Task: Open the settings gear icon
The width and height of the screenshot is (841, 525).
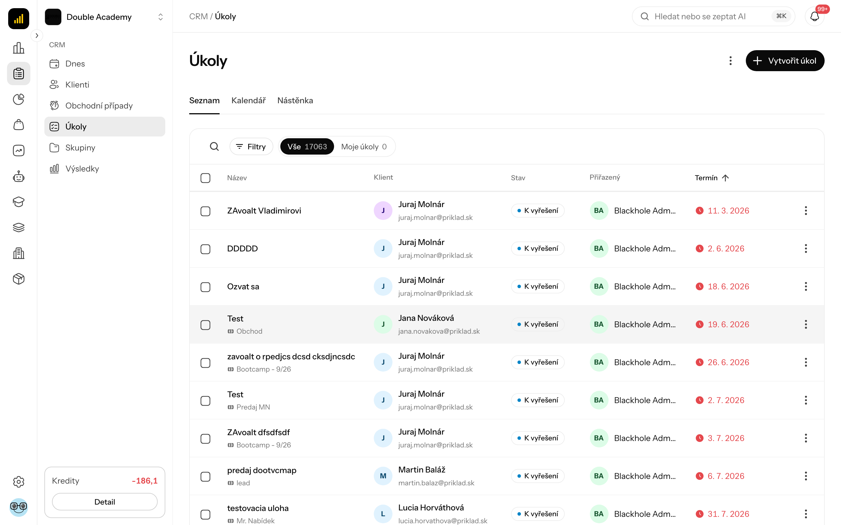Action: pos(18,482)
